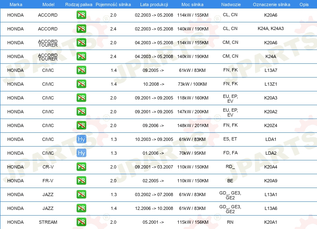Viewport: 317px width, 229px height.
Task: Click production dates 10.2003 -> 09.2005
Action: pyautogui.click(x=154, y=139)
